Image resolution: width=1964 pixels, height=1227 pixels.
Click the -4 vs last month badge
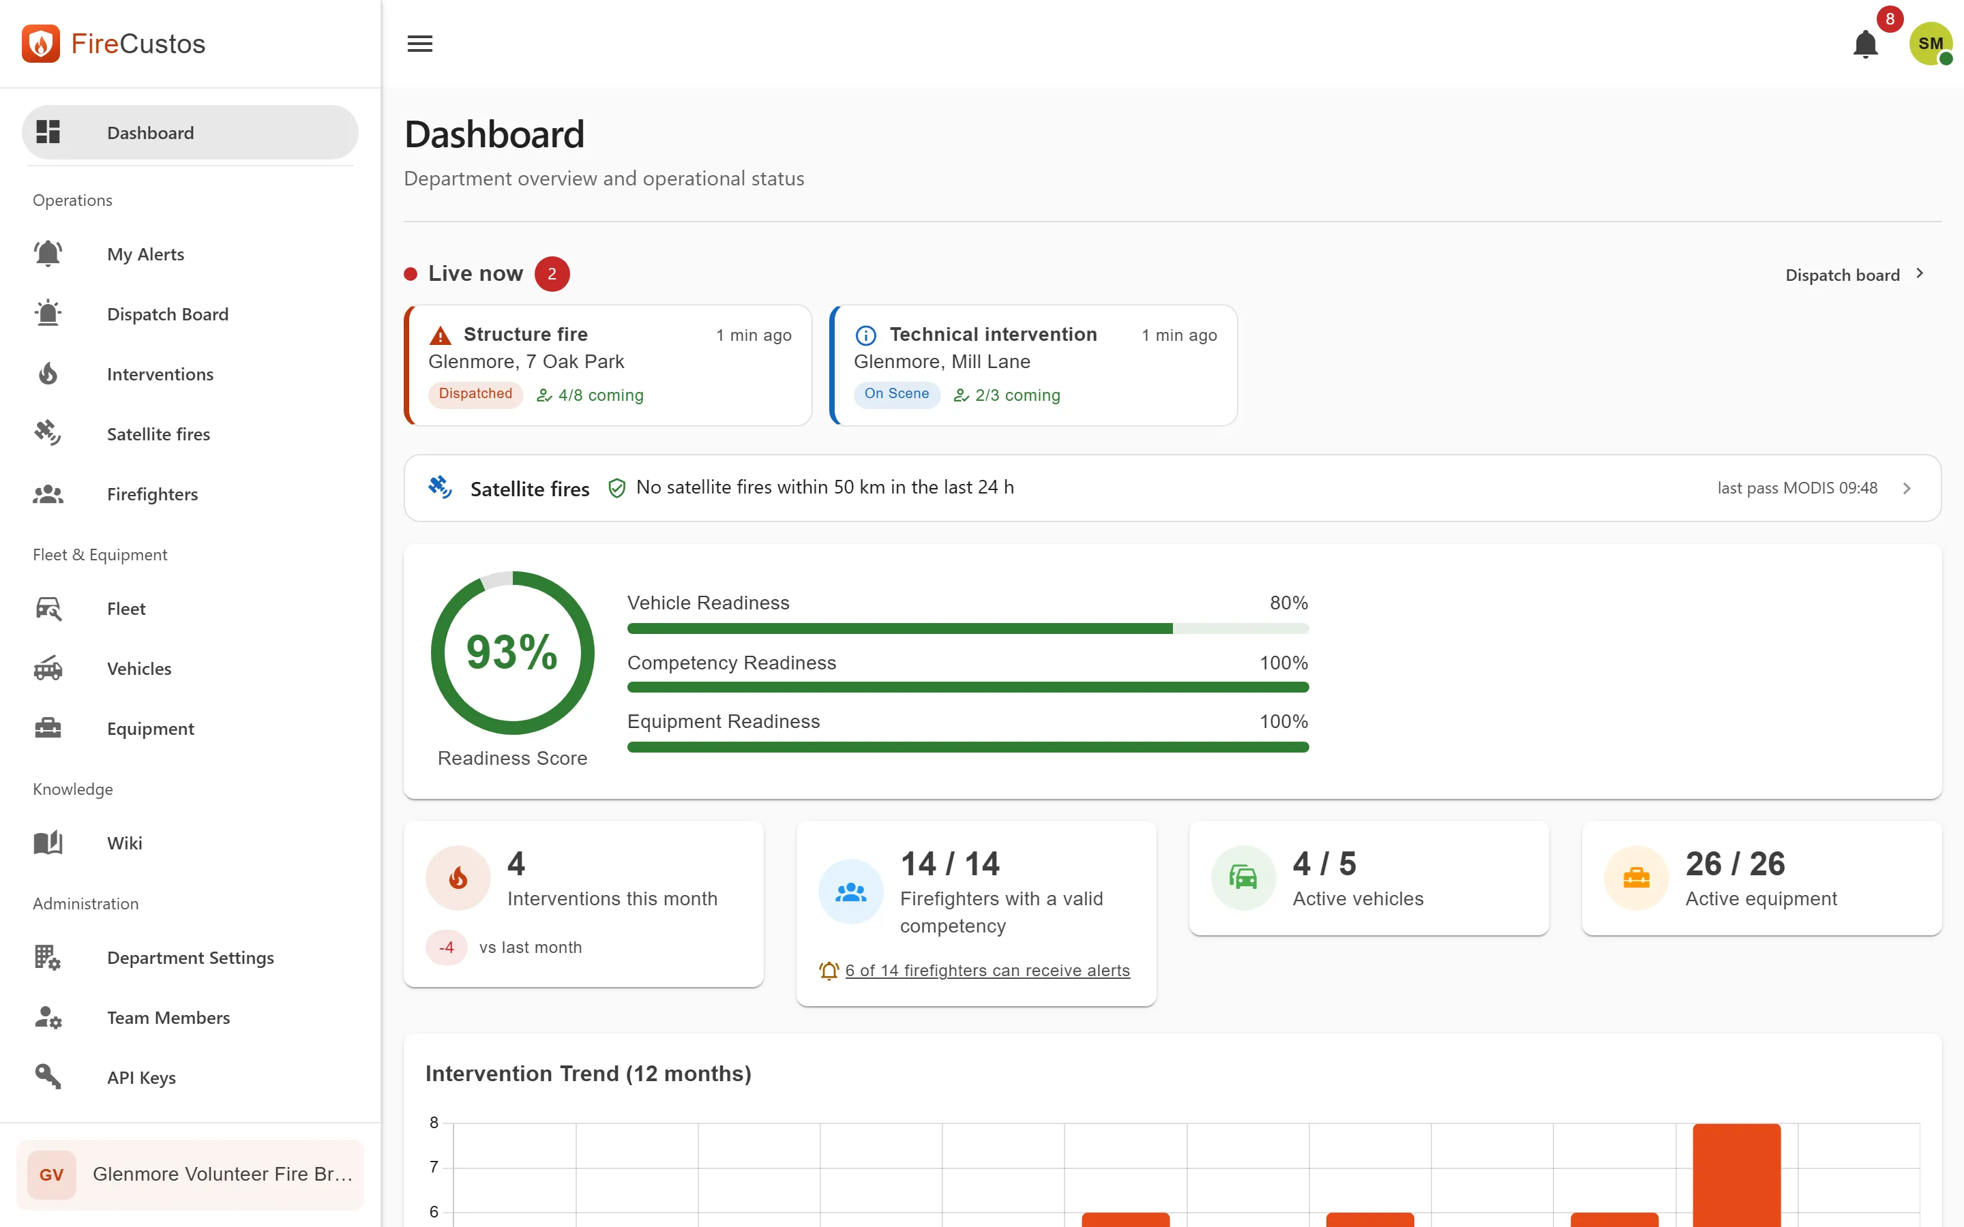(447, 948)
